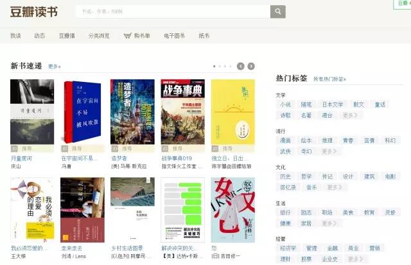This screenshot has height=265, width=411.
Task: Select the 科幻 tag
Action: (x=390, y=141)
